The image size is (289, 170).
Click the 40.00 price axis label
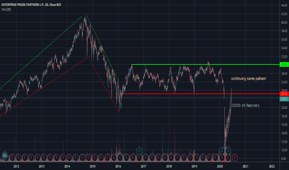[x=284, y=23]
